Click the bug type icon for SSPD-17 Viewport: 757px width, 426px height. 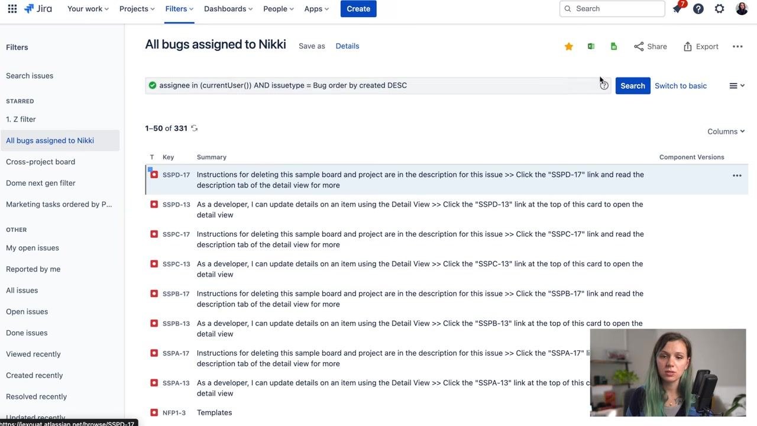154,175
